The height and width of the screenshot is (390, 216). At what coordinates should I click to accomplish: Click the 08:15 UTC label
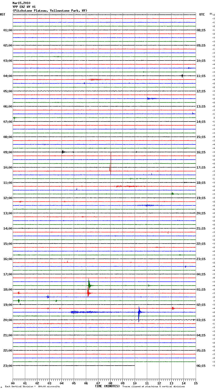pyautogui.click(x=201, y=30)
